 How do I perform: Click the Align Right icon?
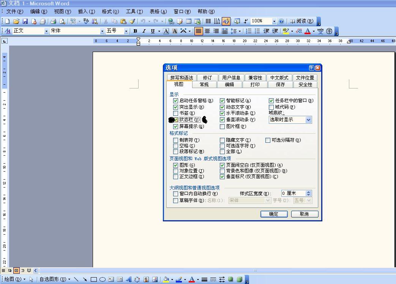[216, 31]
